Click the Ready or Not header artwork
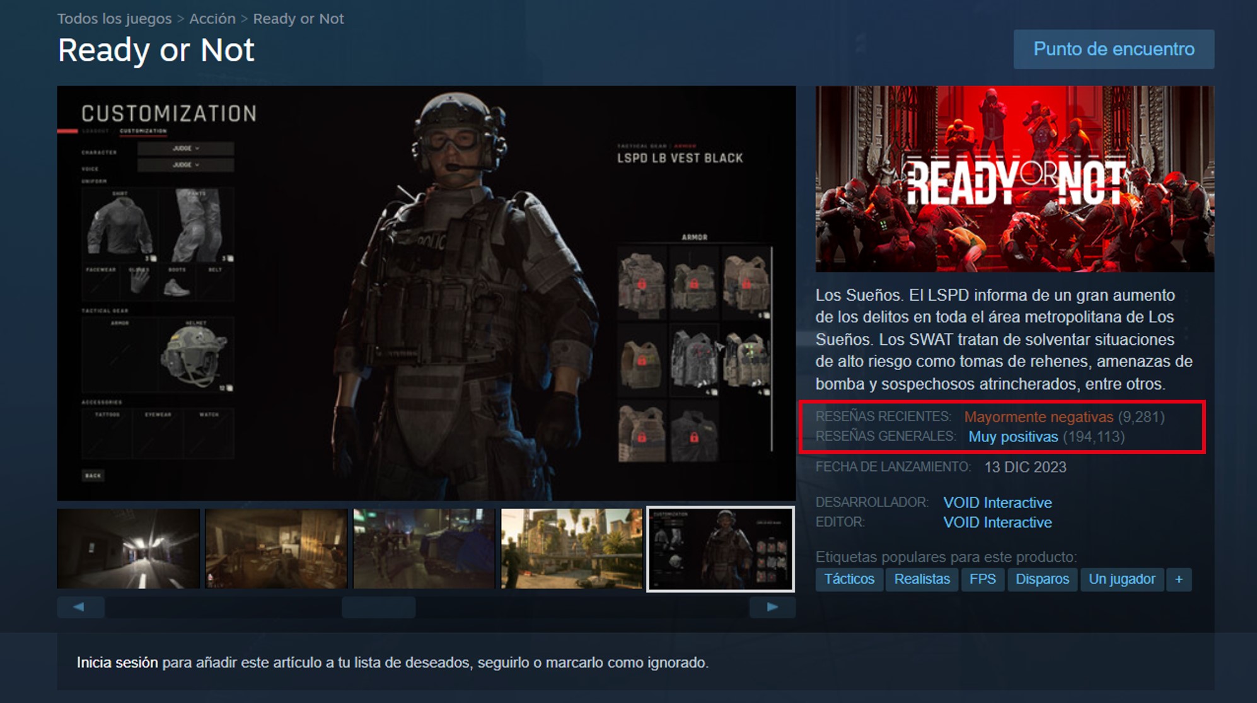The width and height of the screenshot is (1257, 703). (1015, 179)
